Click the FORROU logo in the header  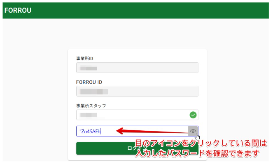tap(18, 10)
